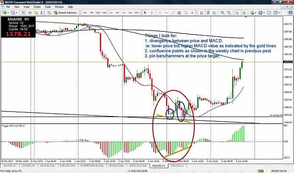Select the text label A tool
294x173 pixels.
[192, 13]
